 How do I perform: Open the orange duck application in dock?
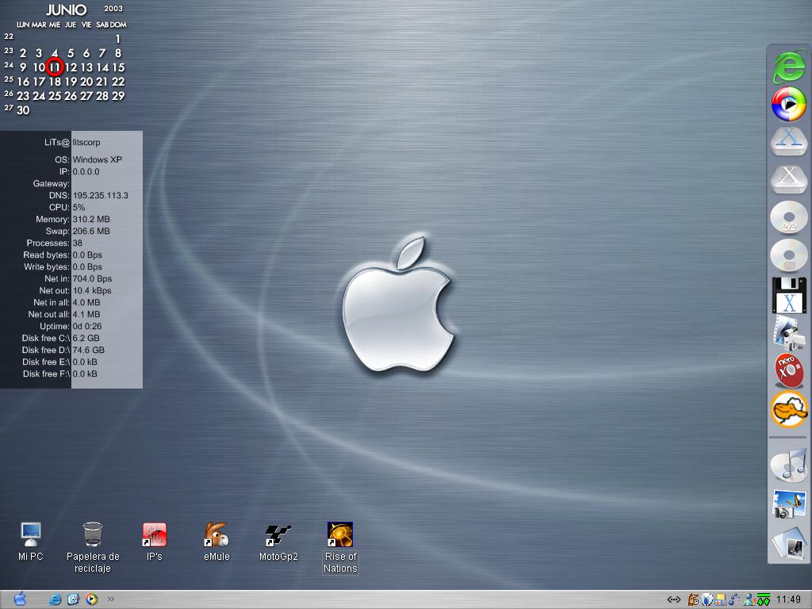coord(788,410)
